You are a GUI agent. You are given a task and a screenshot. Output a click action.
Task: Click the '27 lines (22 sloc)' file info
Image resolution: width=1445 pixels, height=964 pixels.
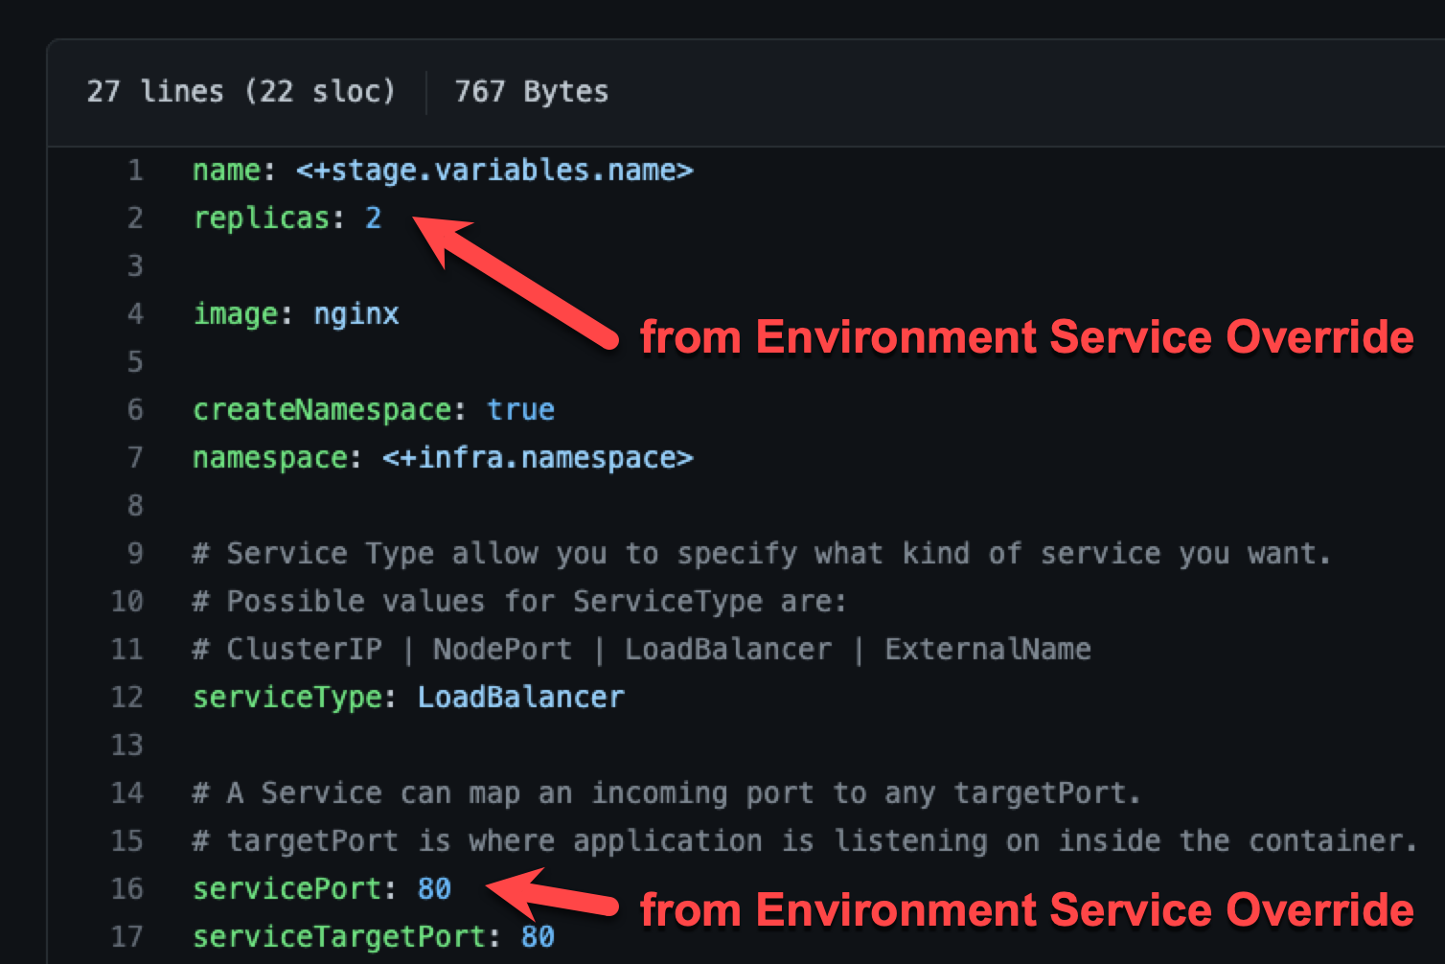(x=241, y=92)
